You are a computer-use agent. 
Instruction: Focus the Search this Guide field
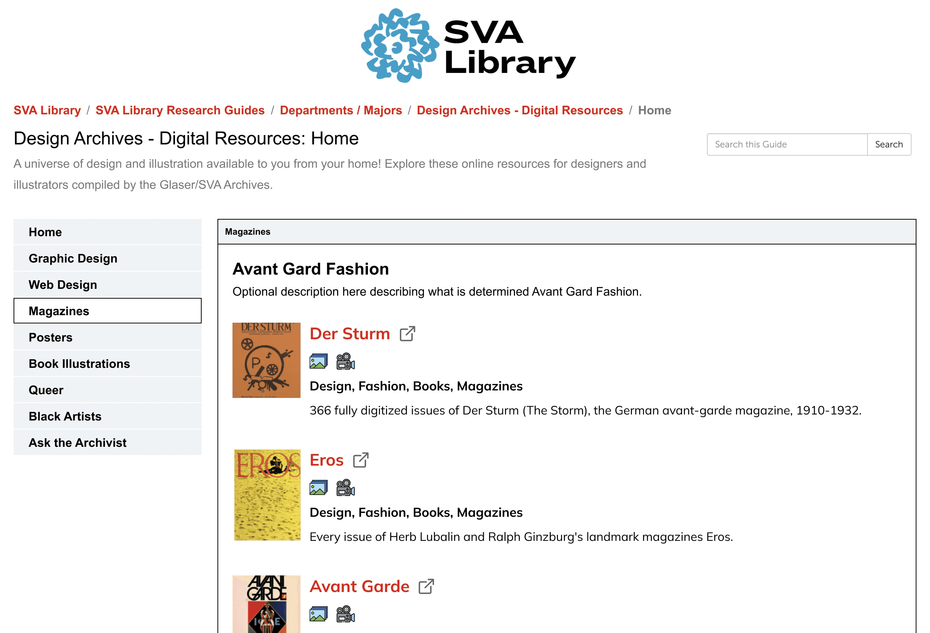[787, 144]
